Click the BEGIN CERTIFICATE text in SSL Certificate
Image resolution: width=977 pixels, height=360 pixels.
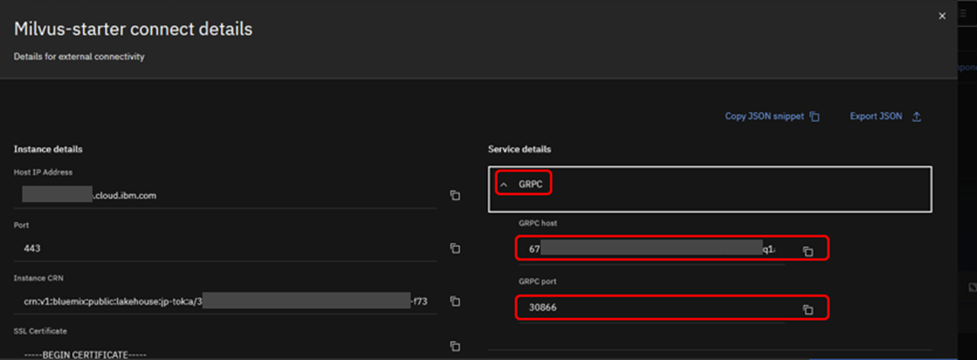85,354
